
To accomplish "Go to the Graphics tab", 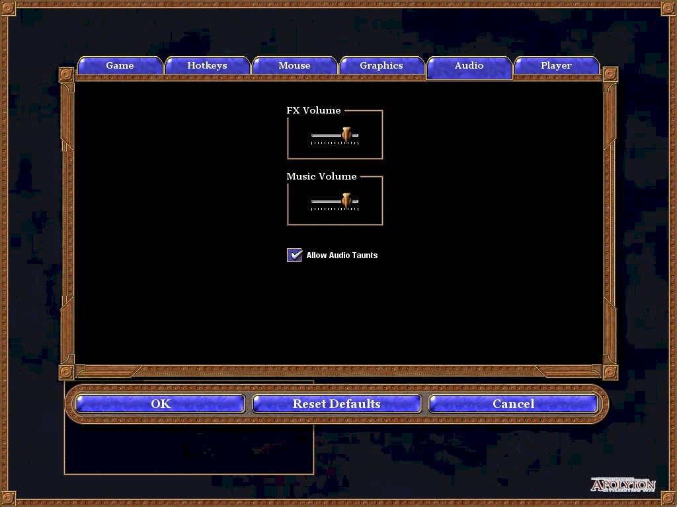I will point(381,65).
